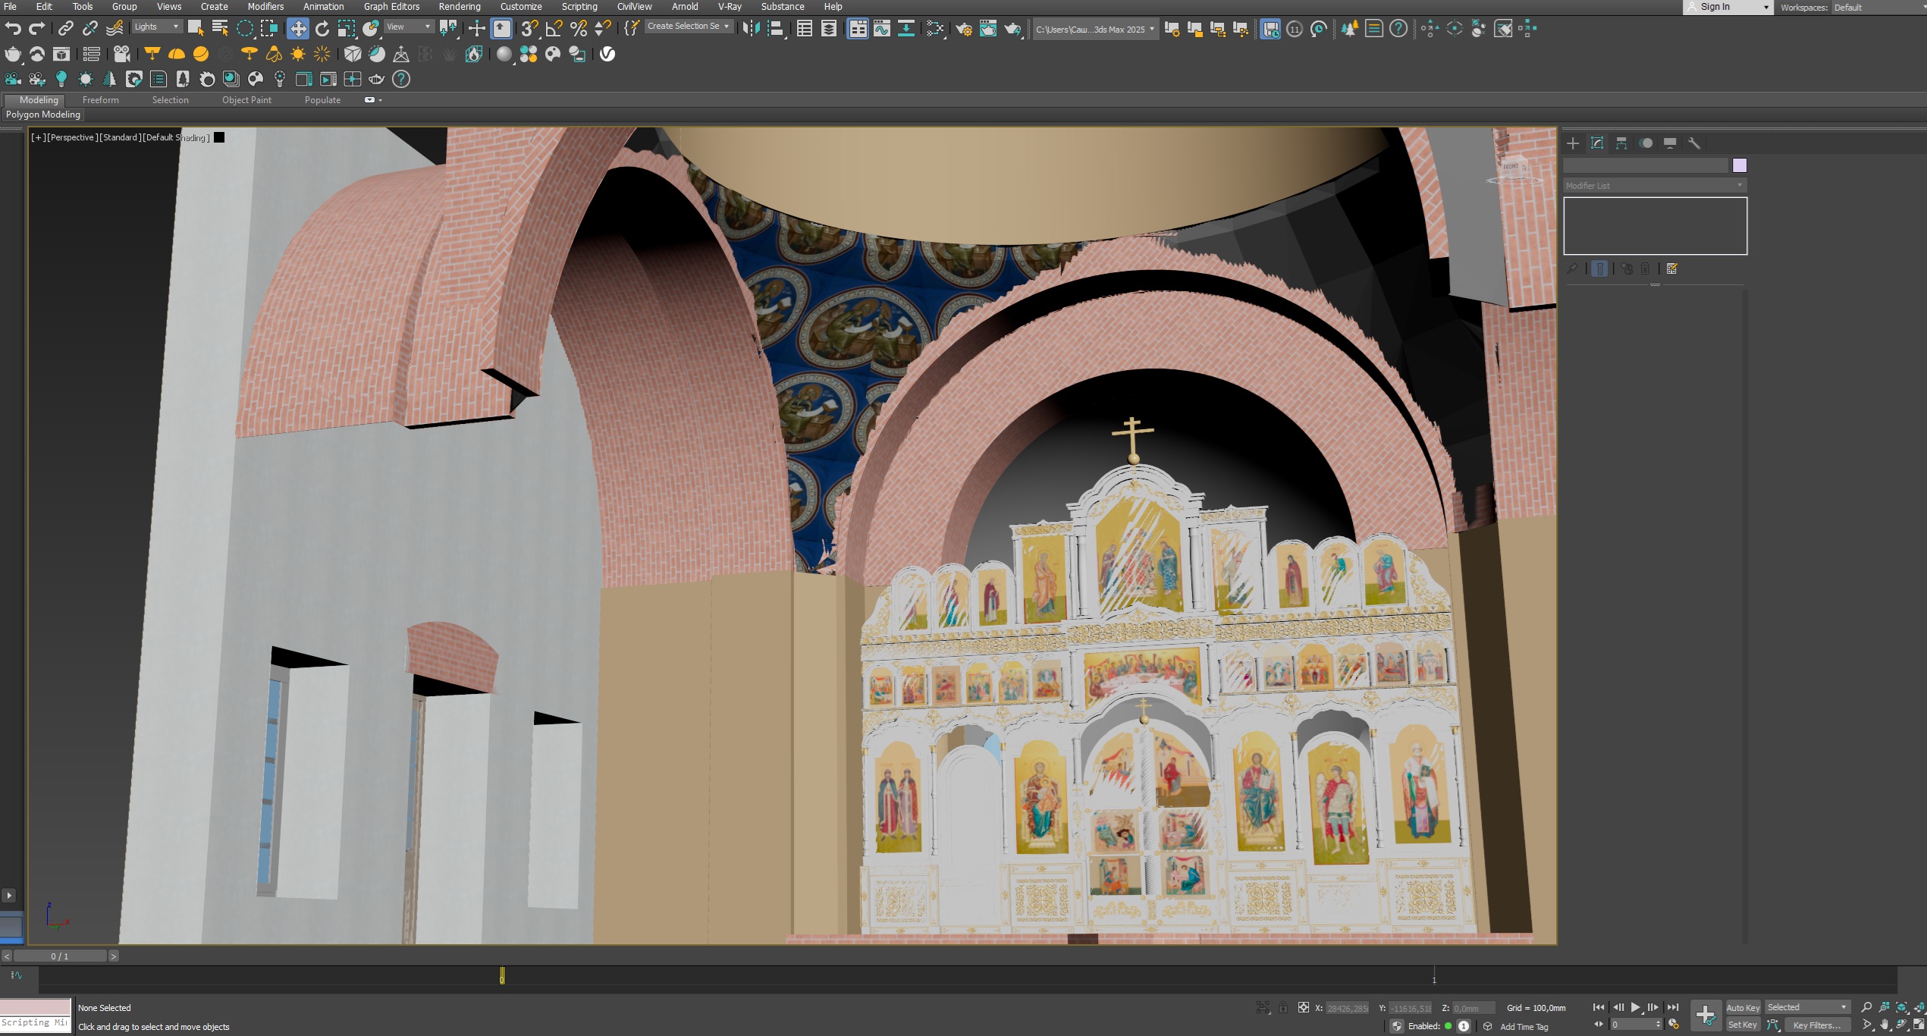The width and height of the screenshot is (1927, 1036).
Task: Click the Default Shading viewport label
Action: click(x=176, y=137)
